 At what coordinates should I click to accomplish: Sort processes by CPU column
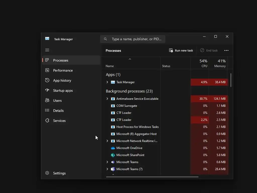click(200, 63)
